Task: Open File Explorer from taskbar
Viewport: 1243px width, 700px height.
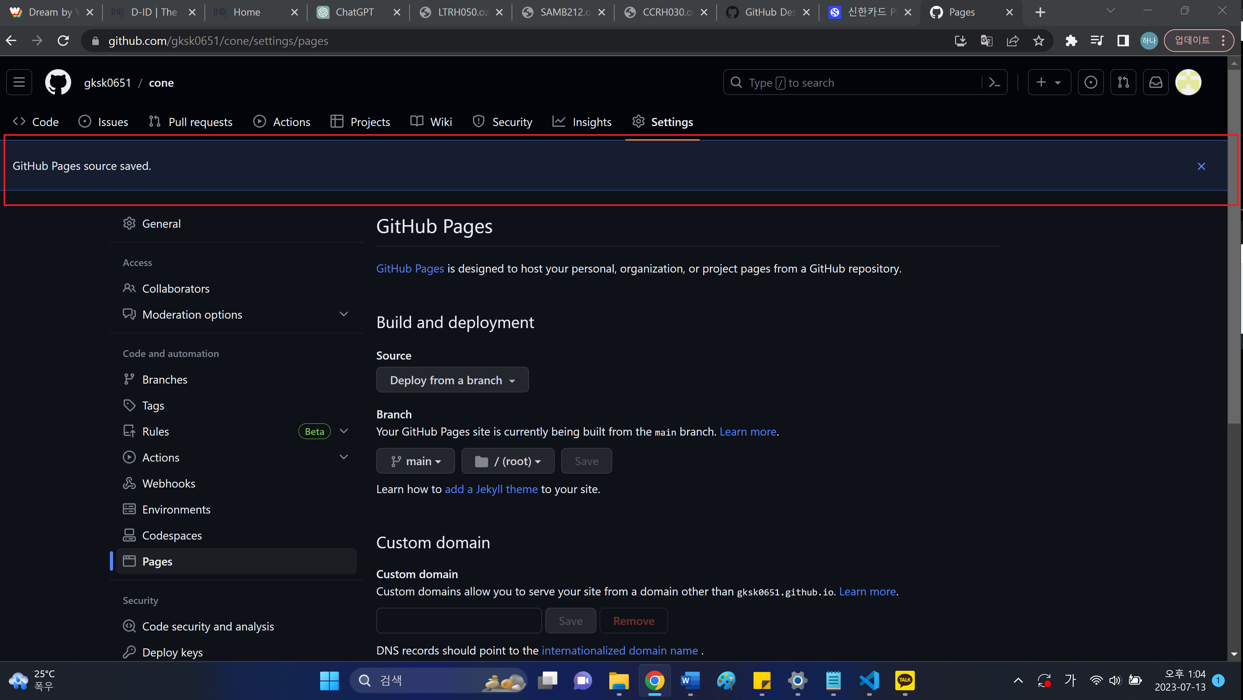Action: click(619, 681)
